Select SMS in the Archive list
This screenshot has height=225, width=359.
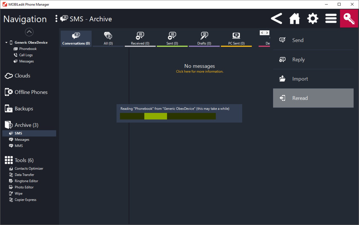[x=29, y=133]
